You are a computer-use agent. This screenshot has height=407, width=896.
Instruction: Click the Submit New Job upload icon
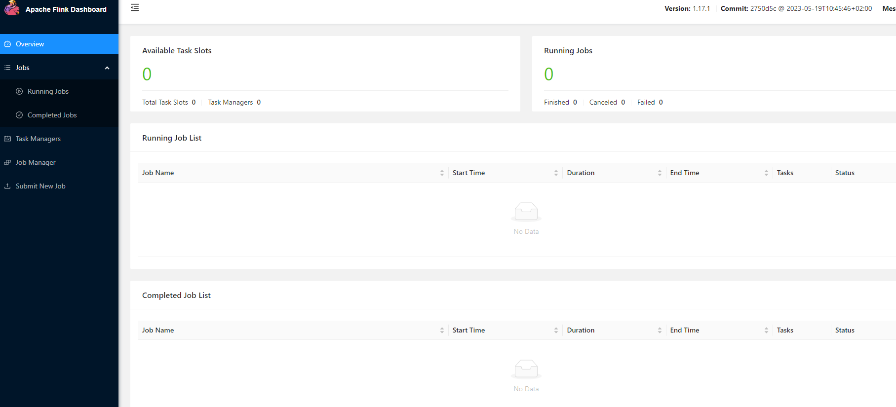coord(7,186)
